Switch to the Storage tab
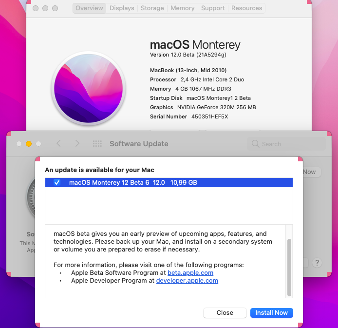The image size is (338, 328). click(x=152, y=8)
